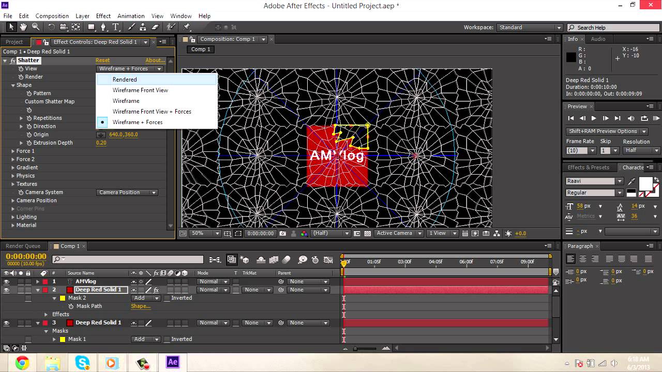
Task: Click the Shatter About link
Action: coord(155,60)
